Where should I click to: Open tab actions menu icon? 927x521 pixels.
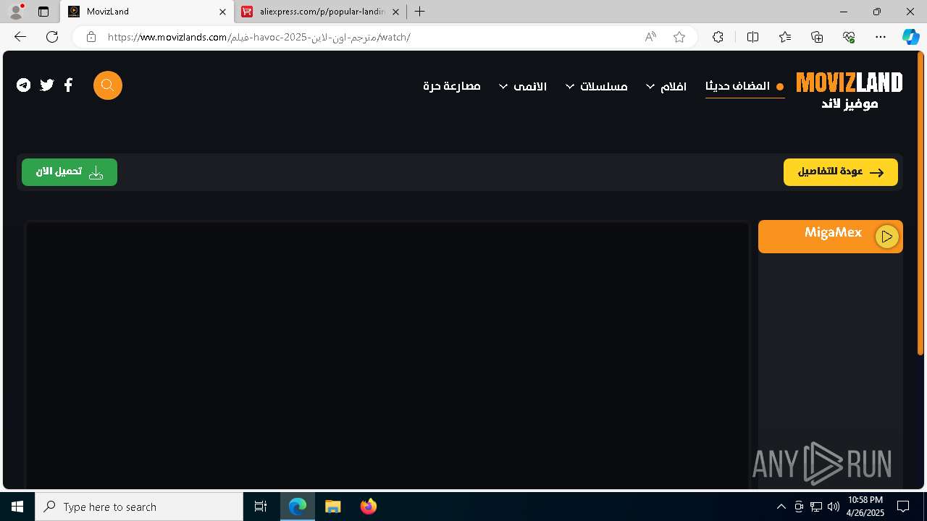43,12
